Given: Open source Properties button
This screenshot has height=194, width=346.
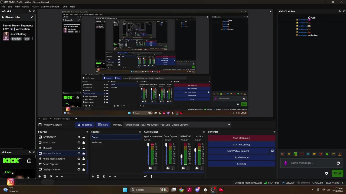Looking at the screenshot, I should (x=85, y=125).
